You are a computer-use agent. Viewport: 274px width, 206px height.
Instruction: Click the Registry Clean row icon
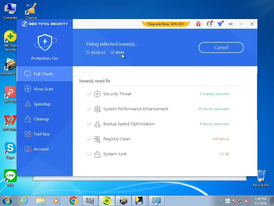click(97, 139)
